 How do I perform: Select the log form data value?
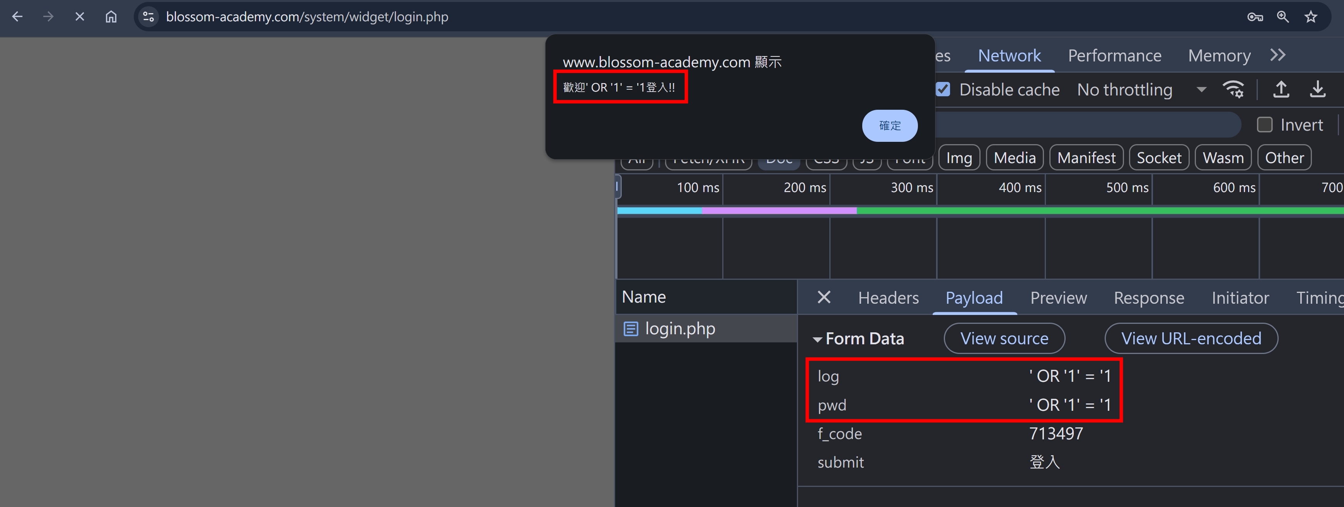click(x=1069, y=376)
